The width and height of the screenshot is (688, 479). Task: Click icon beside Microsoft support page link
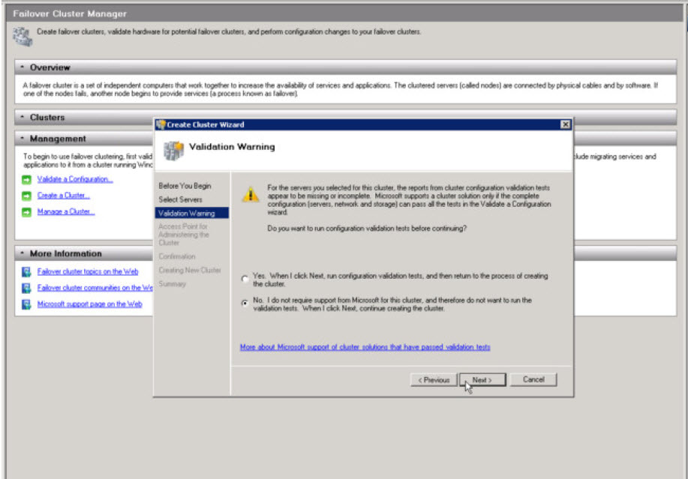click(x=26, y=304)
